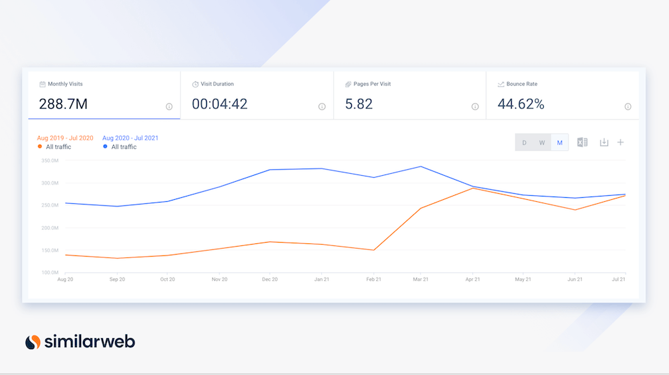Export chart data to Excel
Viewport: 669px width, 375px height.
pos(582,142)
